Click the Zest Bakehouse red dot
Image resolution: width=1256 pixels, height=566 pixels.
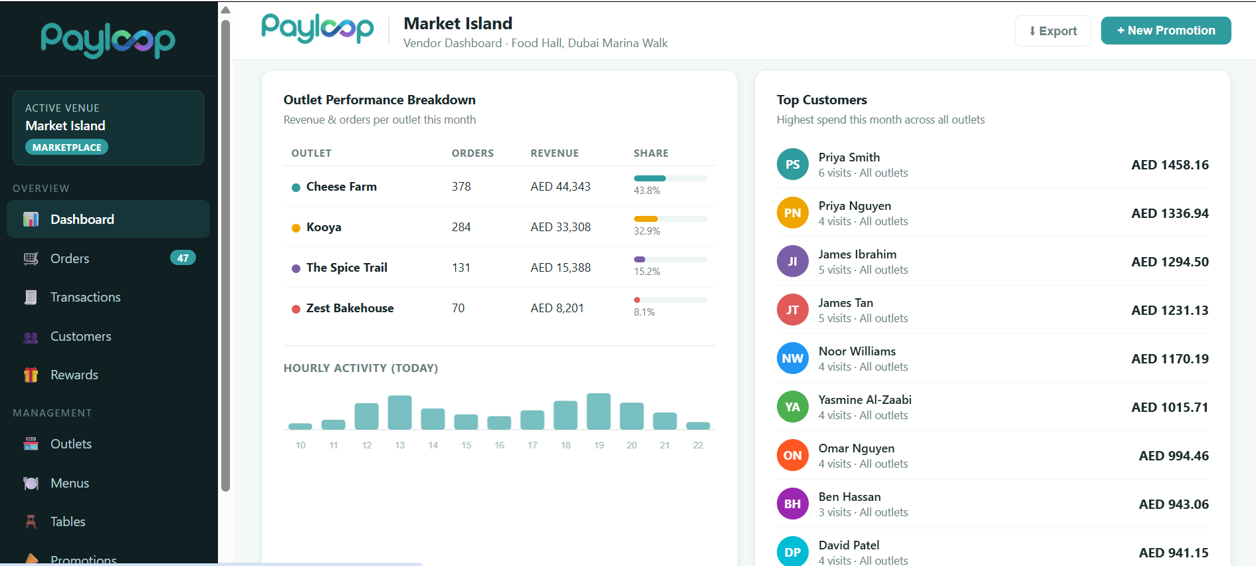pos(296,309)
